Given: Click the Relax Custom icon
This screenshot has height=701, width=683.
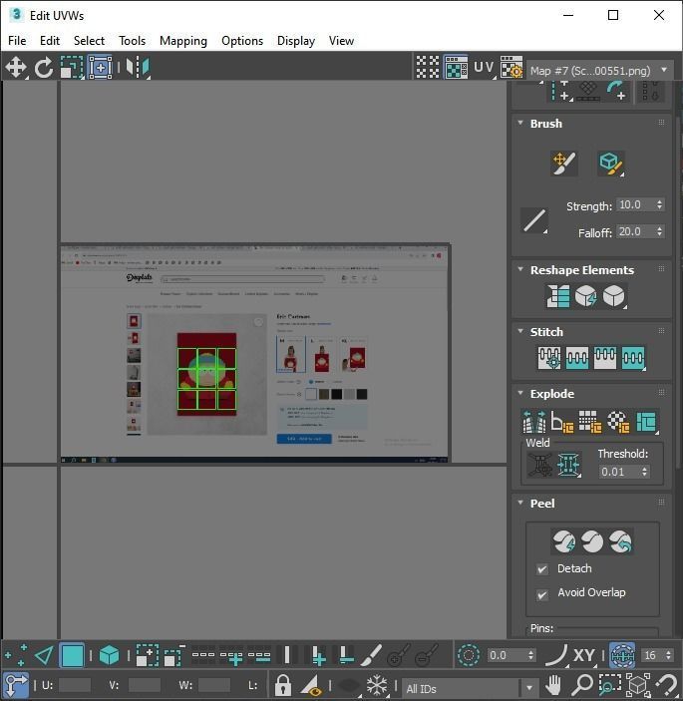Looking at the screenshot, I should point(614,296).
